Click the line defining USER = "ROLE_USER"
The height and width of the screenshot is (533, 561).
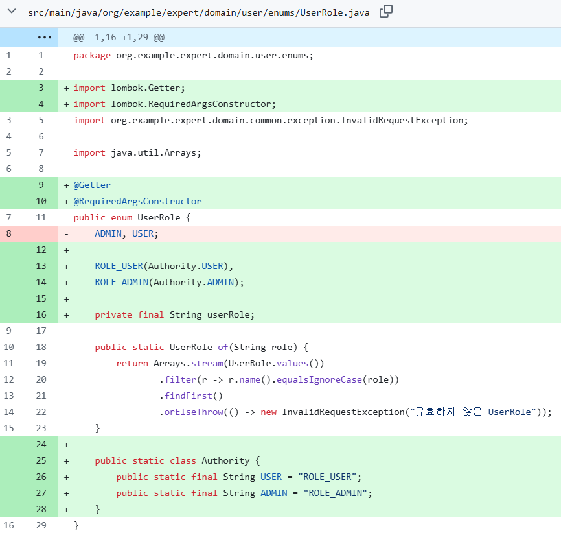coord(238,477)
